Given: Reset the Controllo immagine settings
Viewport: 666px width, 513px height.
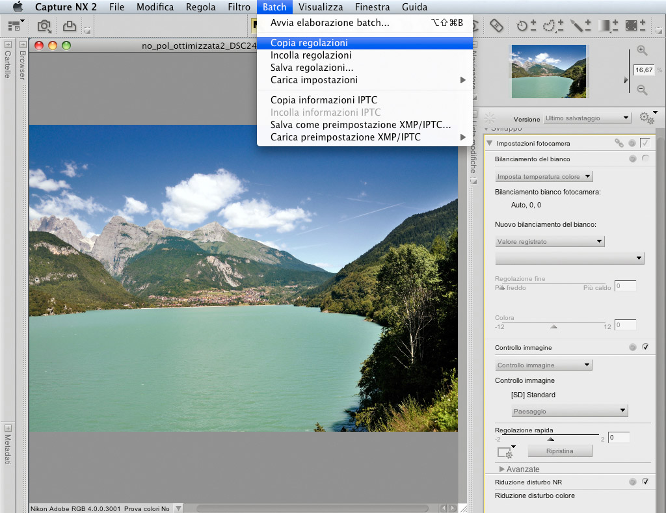Looking at the screenshot, I should (632, 347).
